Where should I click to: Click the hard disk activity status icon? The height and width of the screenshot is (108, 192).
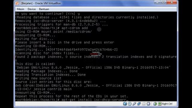pyautogui.click(x=125, y=104)
